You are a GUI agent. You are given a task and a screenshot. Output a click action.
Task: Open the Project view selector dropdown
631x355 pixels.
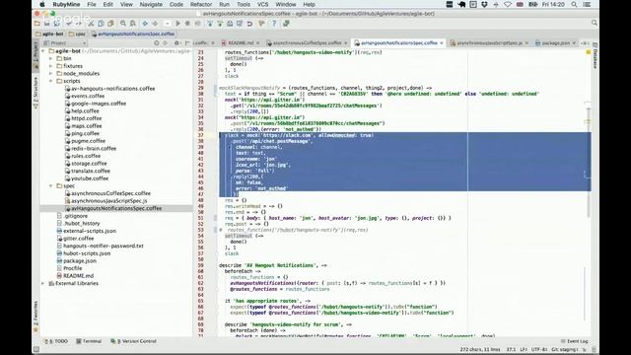(64, 43)
